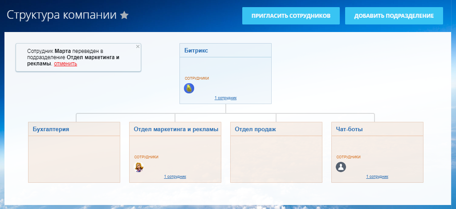
Task: Click the 1 сотрудник link in Битрикс
Action: click(226, 98)
